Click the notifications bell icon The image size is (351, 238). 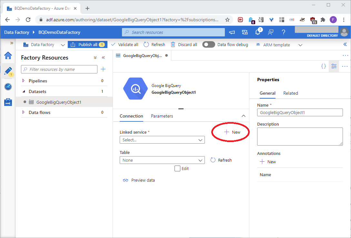(x=257, y=32)
